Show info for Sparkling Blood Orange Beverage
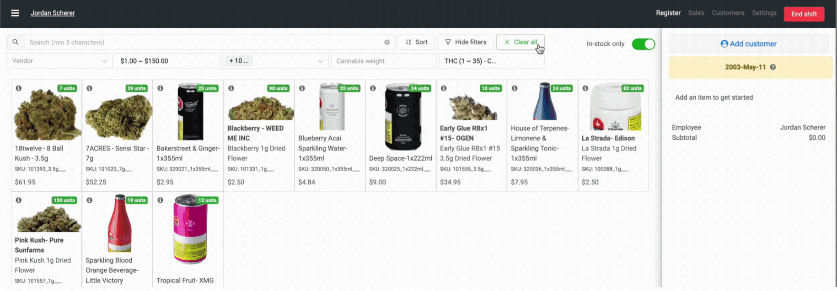 (x=90, y=200)
